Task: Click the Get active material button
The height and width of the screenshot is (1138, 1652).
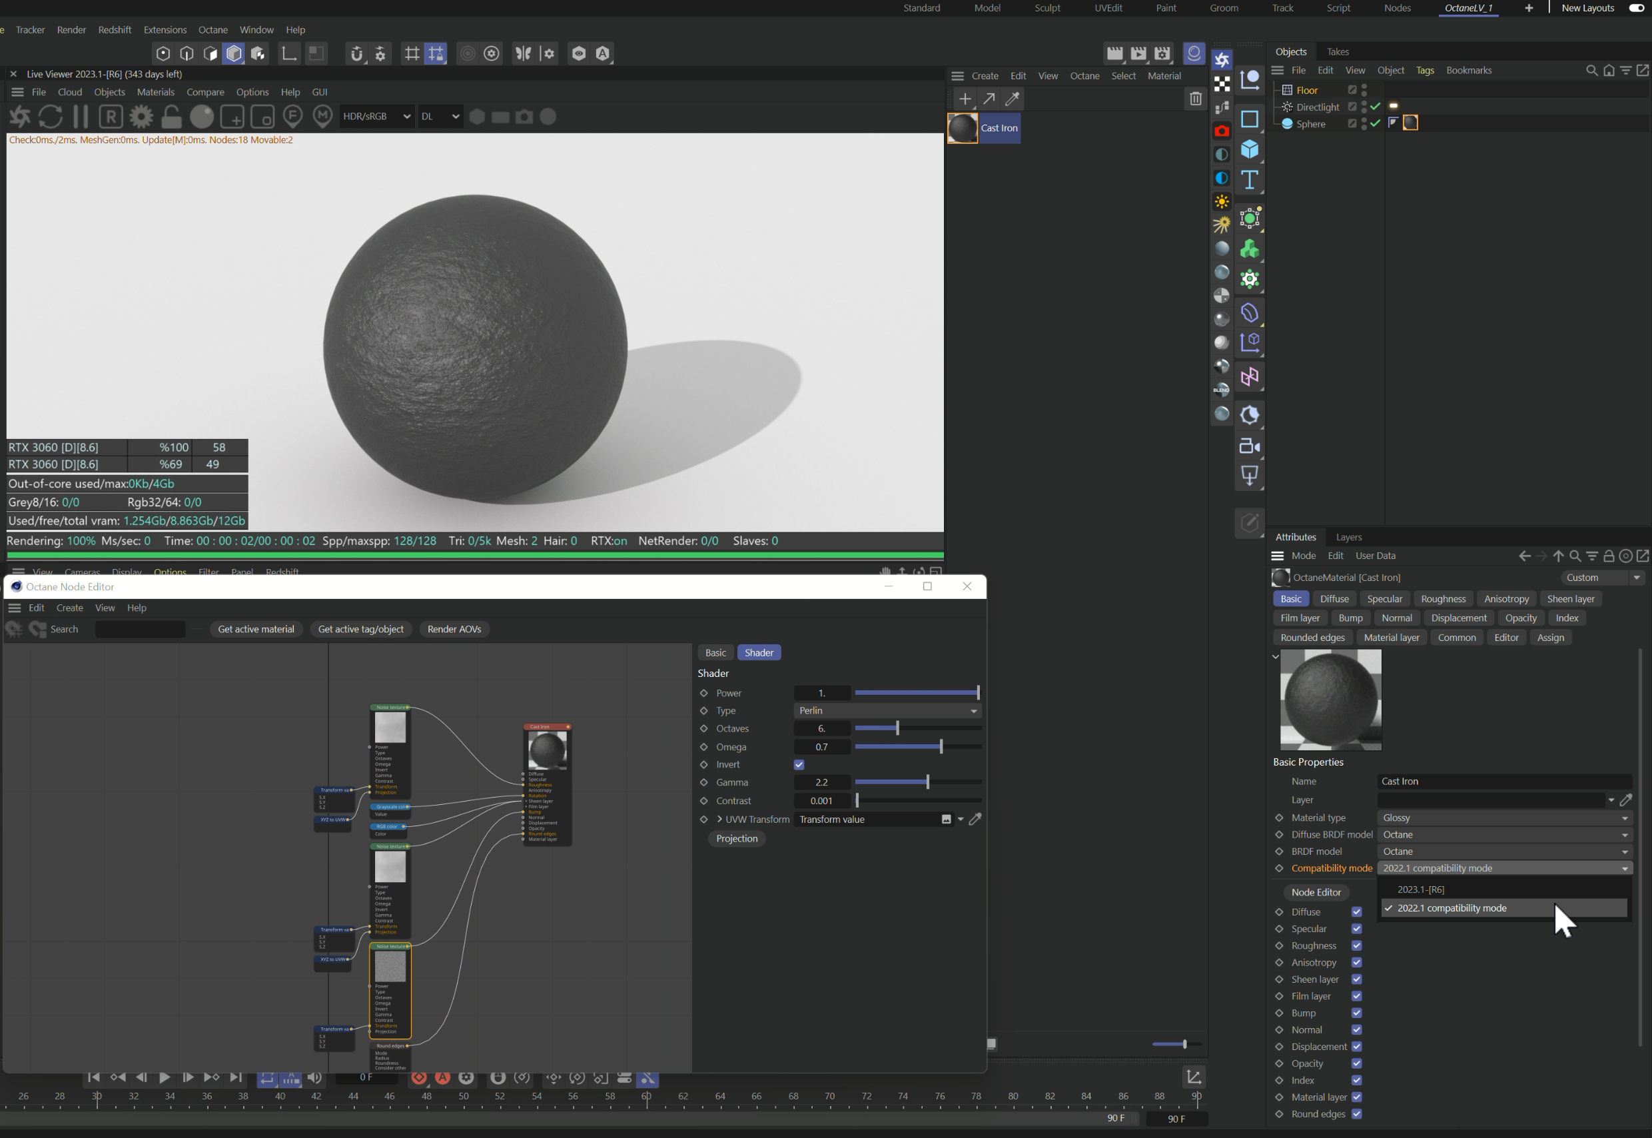Action: point(256,629)
